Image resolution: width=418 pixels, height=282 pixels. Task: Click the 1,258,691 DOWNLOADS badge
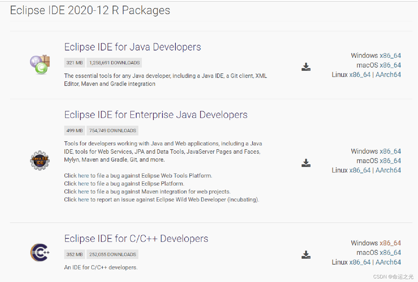tap(114, 63)
